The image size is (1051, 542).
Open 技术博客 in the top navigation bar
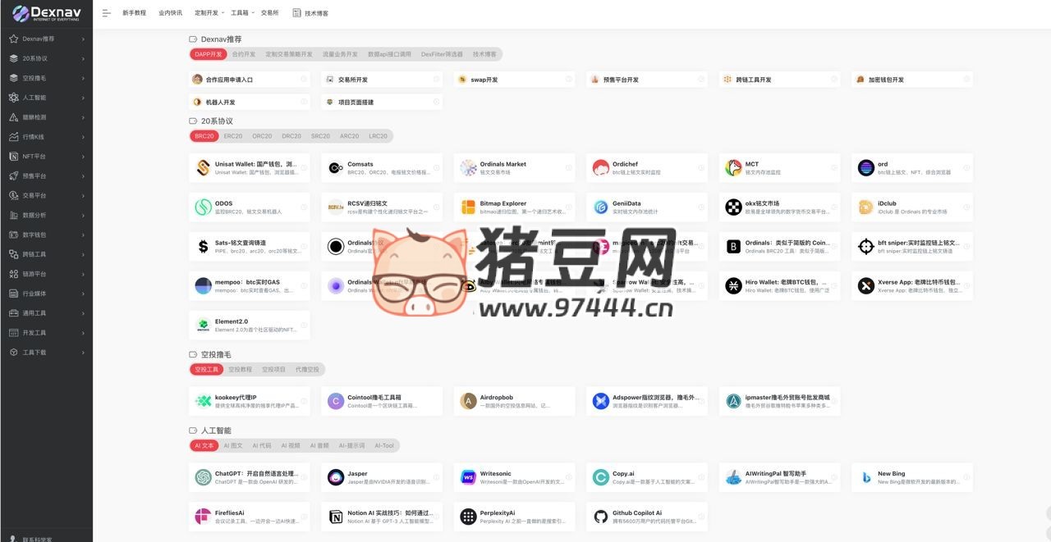tap(310, 13)
